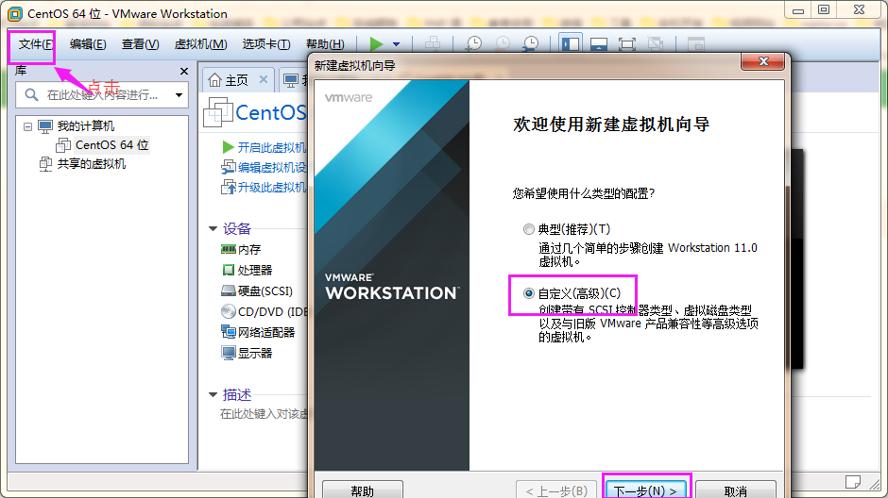Image resolution: width=888 pixels, height=498 pixels.
Task: Click the revert to snapshot icon
Action: [x=502, y=43]
